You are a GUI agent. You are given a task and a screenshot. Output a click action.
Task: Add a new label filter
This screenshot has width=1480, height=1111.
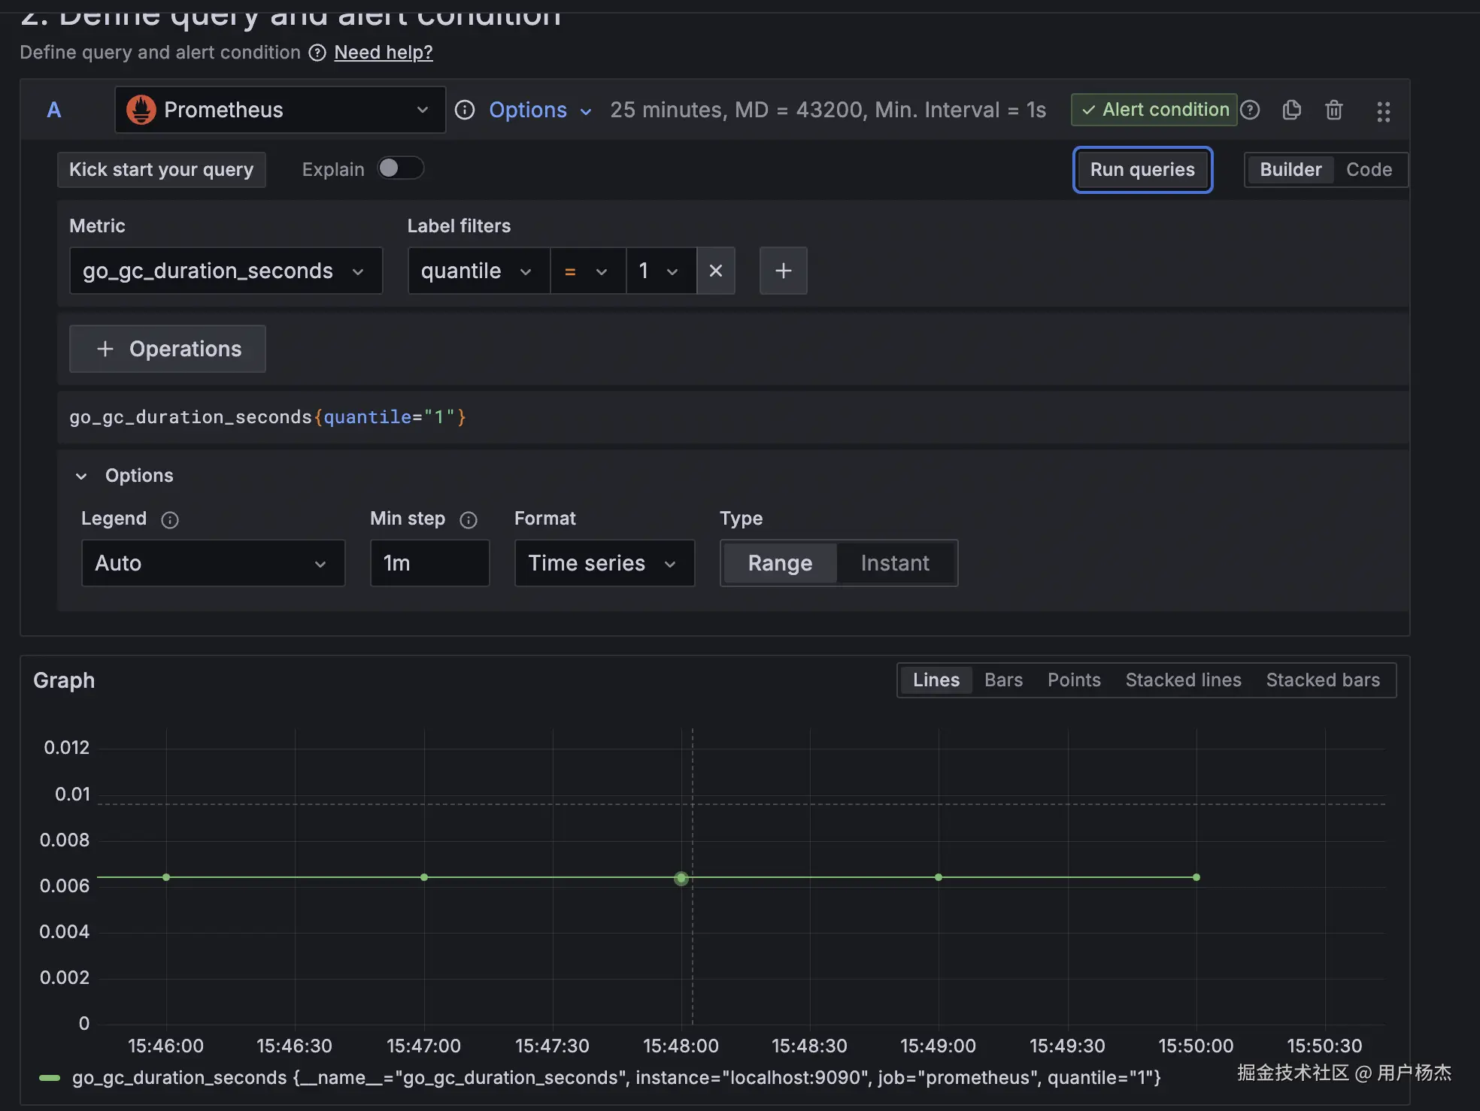783,271
